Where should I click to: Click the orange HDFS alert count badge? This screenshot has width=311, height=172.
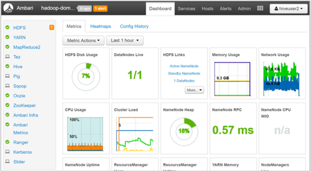click(52, 28)
